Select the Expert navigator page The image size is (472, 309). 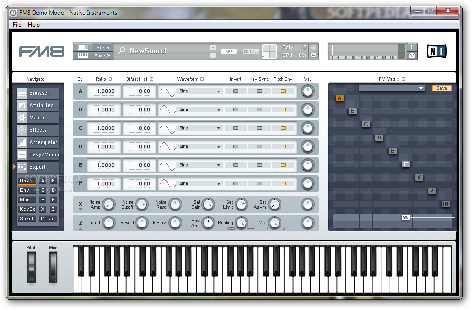point(38,167)
